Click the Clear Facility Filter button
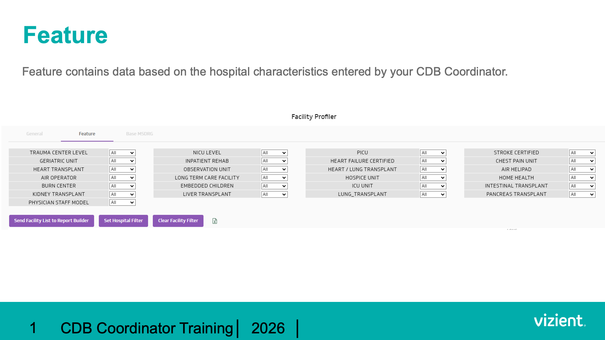The width and height of the screenshot is (605, 340). 178,221
